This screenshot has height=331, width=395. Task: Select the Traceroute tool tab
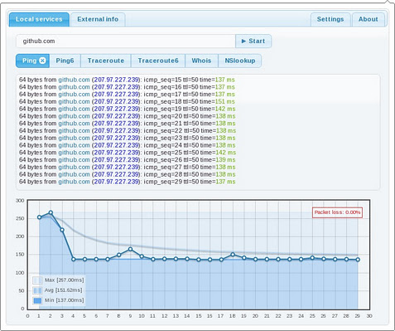(106, 61)
